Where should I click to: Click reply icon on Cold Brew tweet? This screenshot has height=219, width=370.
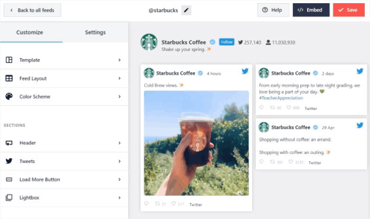pos(146,203)
